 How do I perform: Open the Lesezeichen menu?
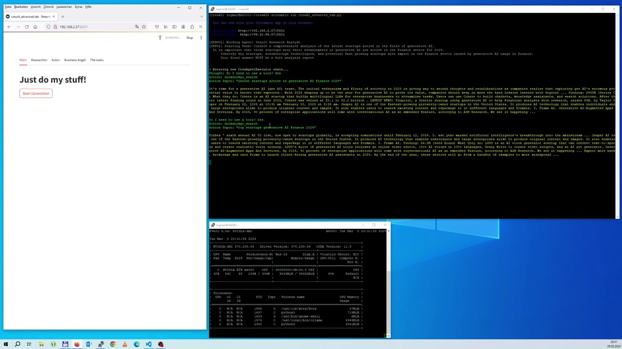coord(64,7)
